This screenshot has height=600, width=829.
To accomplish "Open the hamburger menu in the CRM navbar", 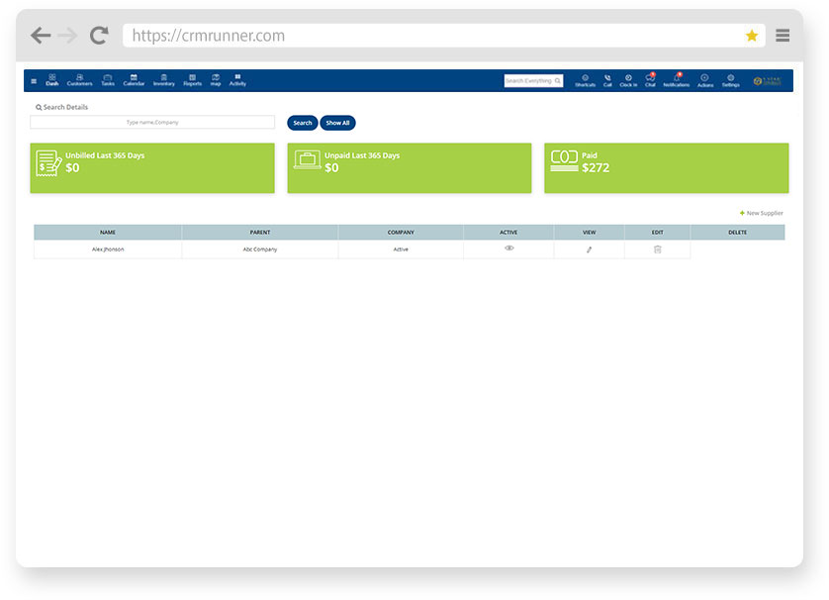I will pyautogui.click(x=34, y=81).
